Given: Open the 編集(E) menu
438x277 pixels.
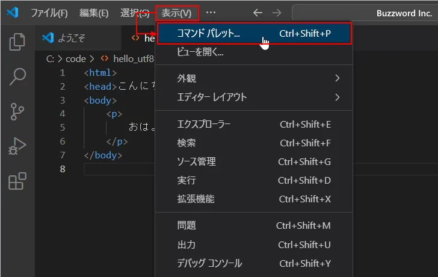Looking at the screenshot, I should (94, 13).
